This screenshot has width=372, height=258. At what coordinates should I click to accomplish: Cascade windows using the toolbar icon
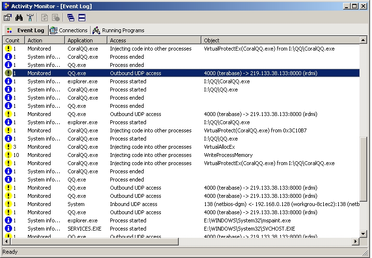tap(71, 17)
